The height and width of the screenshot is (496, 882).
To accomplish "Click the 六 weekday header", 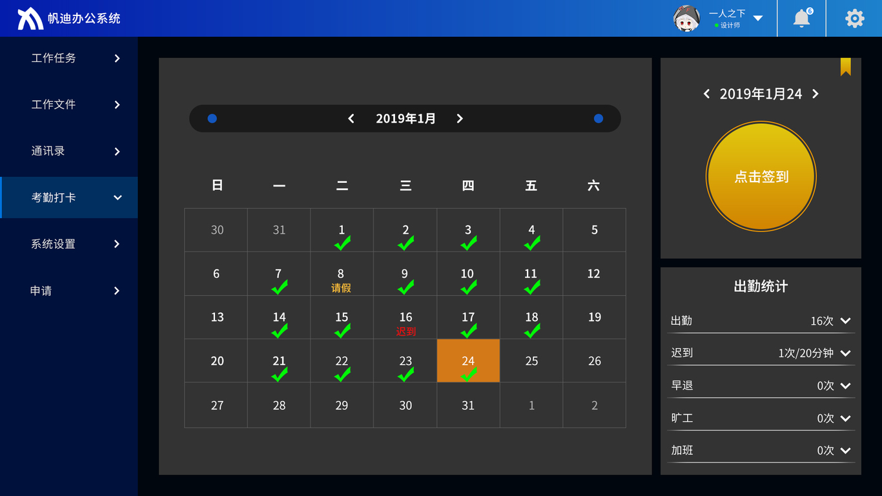I will 594,186.
